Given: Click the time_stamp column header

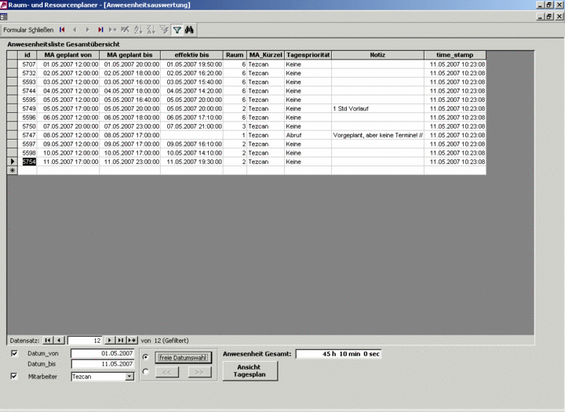Looking at the screenshot, I should pyautogui.click(x=454, y=55).
